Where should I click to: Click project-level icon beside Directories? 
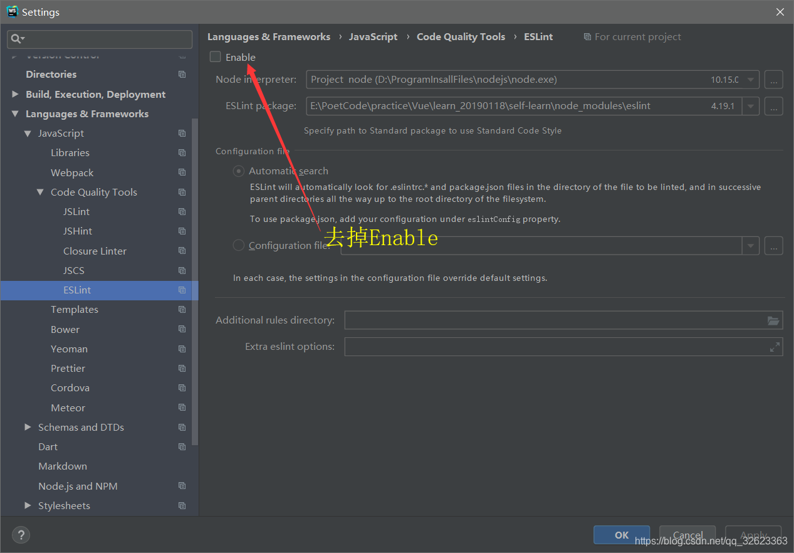tap(182, 74)
